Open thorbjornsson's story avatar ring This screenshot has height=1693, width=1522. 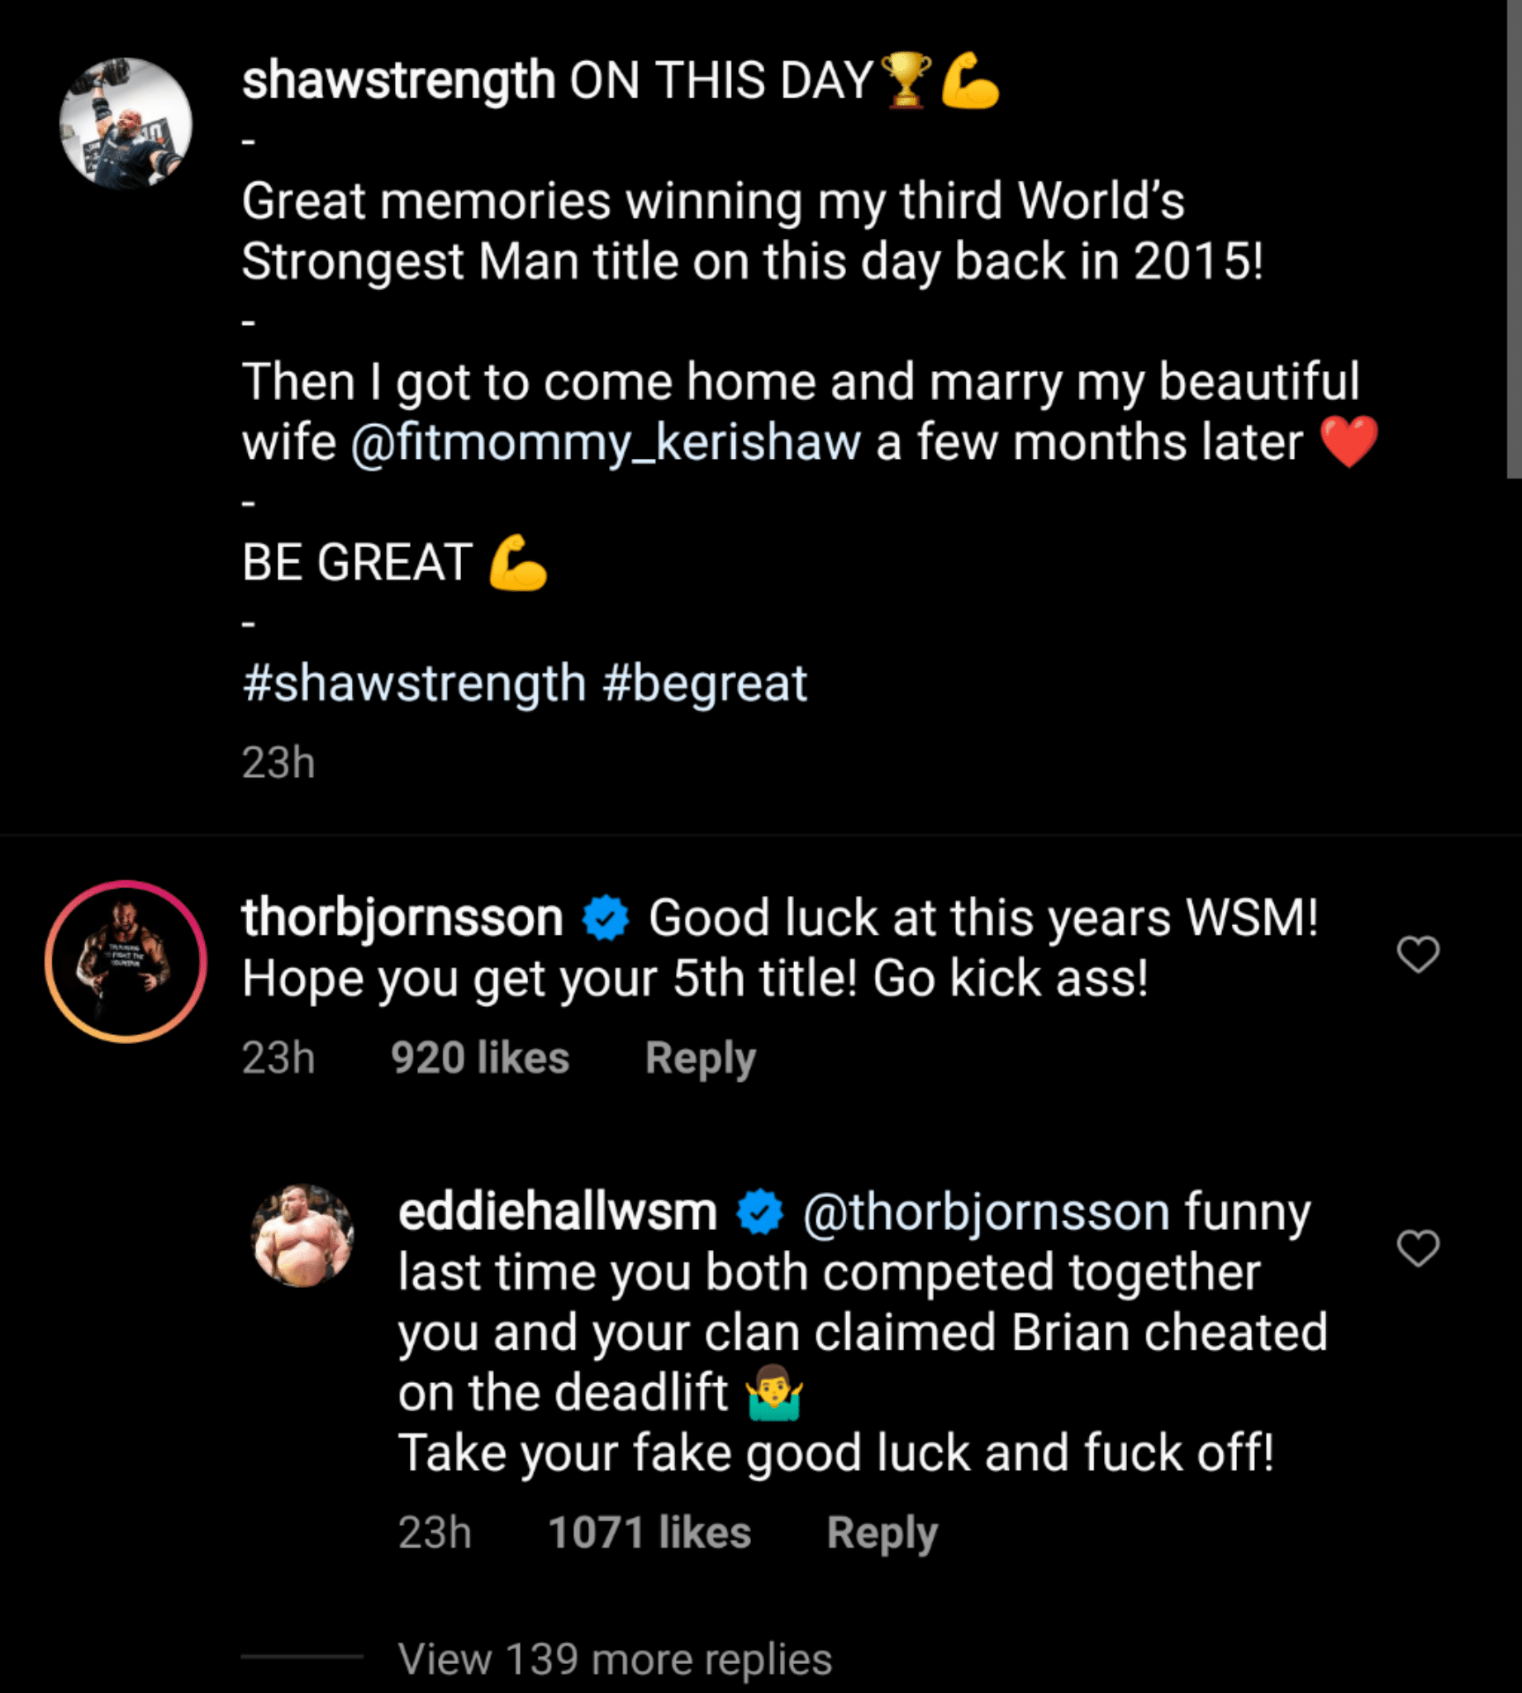[x=126, y=961]
